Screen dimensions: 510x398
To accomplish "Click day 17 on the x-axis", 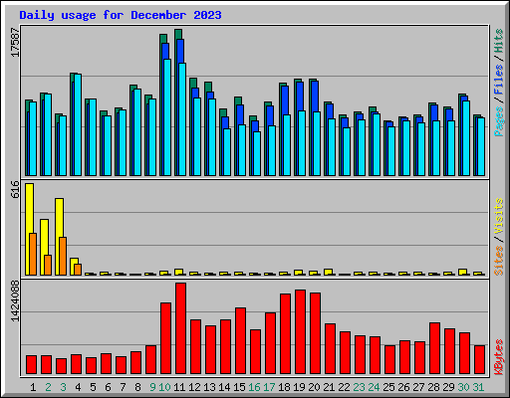I will tap(269, 387).
